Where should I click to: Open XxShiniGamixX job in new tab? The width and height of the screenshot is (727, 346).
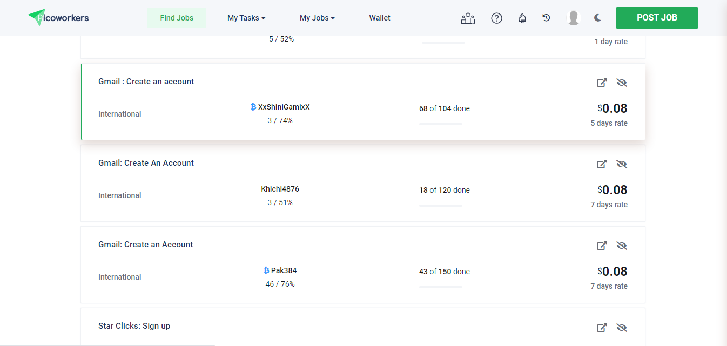click(602, 83)
